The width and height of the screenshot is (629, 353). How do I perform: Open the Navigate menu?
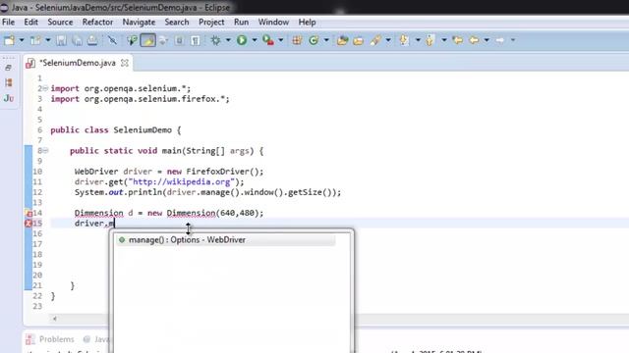point(139,22)
